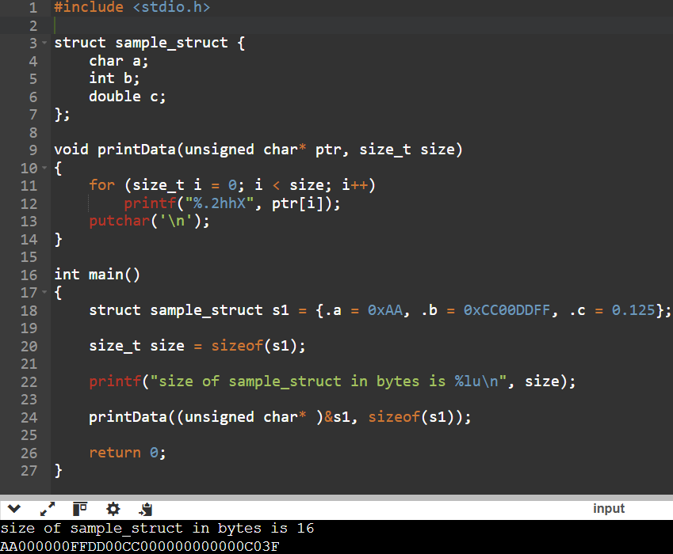Click the hex dump output line
The width and height of the screenshot is (673, 554).
pyautogui.click(x=140, y=546)
